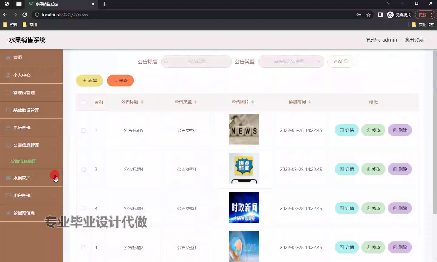Close the 水果销售系统 tab

(x=93, y=4)
